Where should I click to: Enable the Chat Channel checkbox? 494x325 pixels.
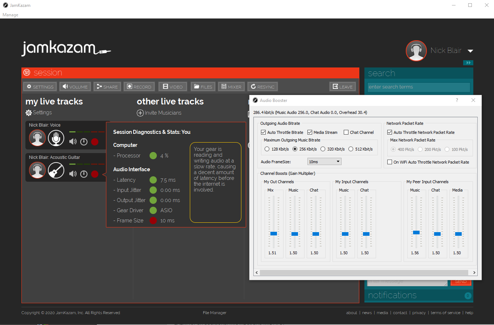(x=346, y=132)
